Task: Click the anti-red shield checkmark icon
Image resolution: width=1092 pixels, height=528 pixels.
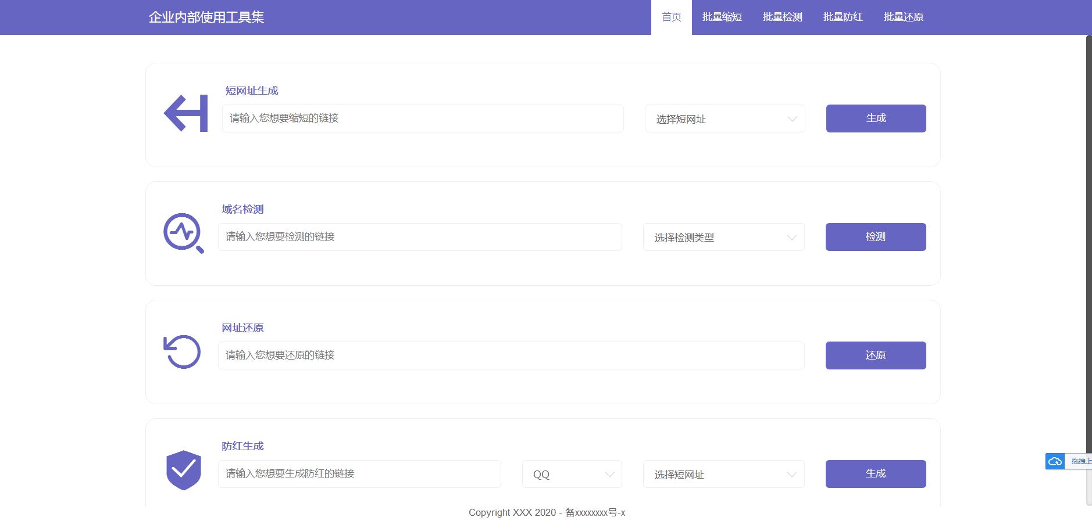Action: pyautogui.click(x=184, y=470)
